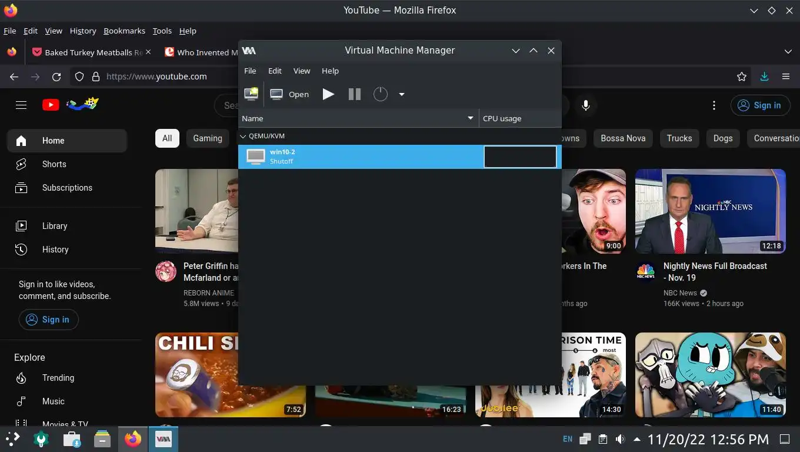Pause the virtual machine
Screen dimensions: 800x452
click(x=354, y=94)
